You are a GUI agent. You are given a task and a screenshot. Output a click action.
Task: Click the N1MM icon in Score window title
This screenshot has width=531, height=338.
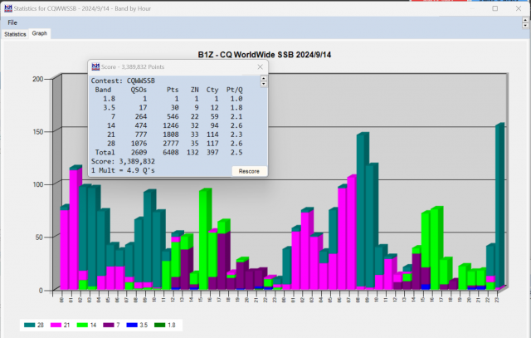pos(95,66)
